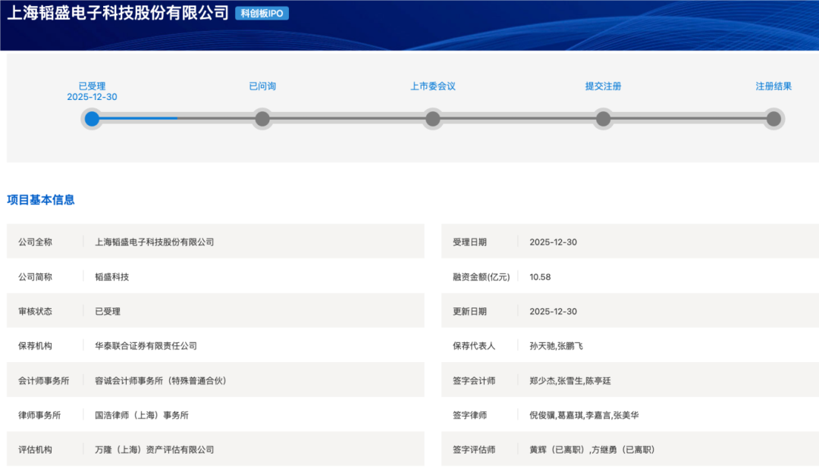Click the 项目基本信息 section heading
The image size is (819, 468).
41,200
